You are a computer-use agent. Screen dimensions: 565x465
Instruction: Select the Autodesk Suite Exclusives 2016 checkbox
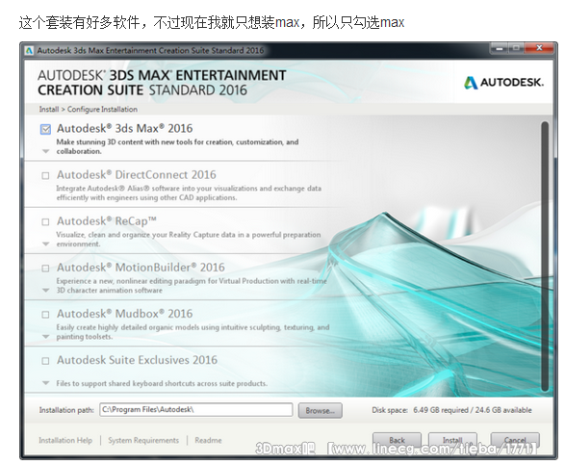click(45, 361)
